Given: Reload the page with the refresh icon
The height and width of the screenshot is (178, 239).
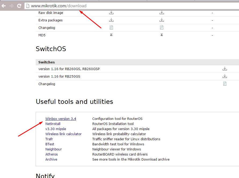Looking at the screenshot, I should coord(19,6).
